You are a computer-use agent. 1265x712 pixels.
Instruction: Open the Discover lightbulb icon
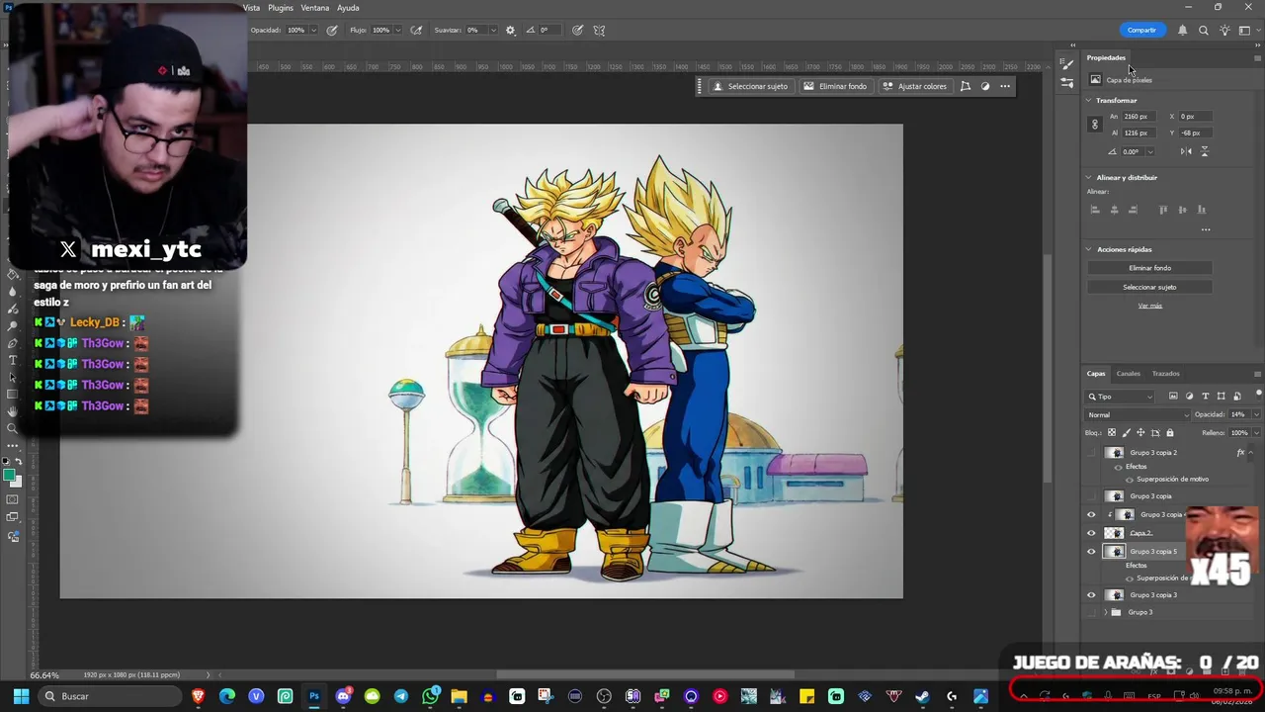click(x=1224, y=31)
